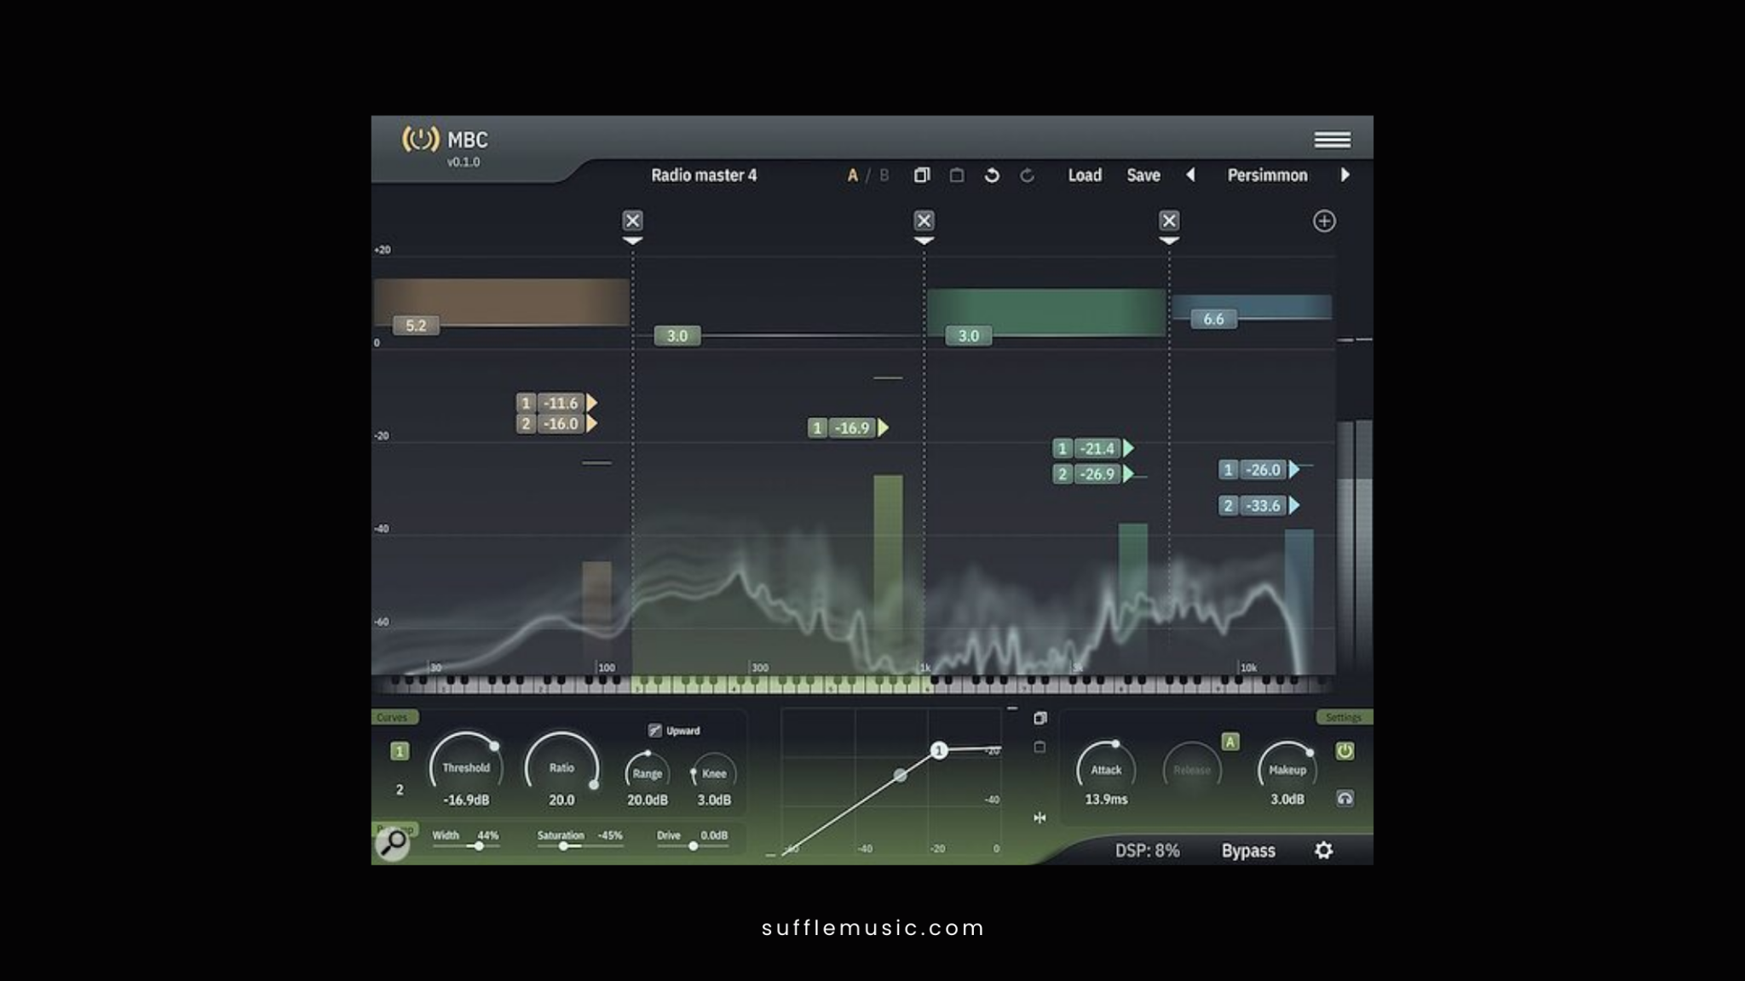
Task: Click the high band gain label 6.6
Action: coord(1213,318)
